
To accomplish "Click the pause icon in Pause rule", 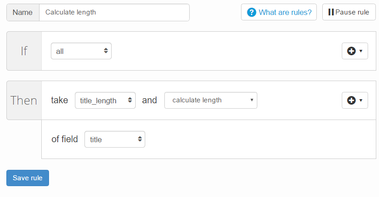I will (331, 12).
